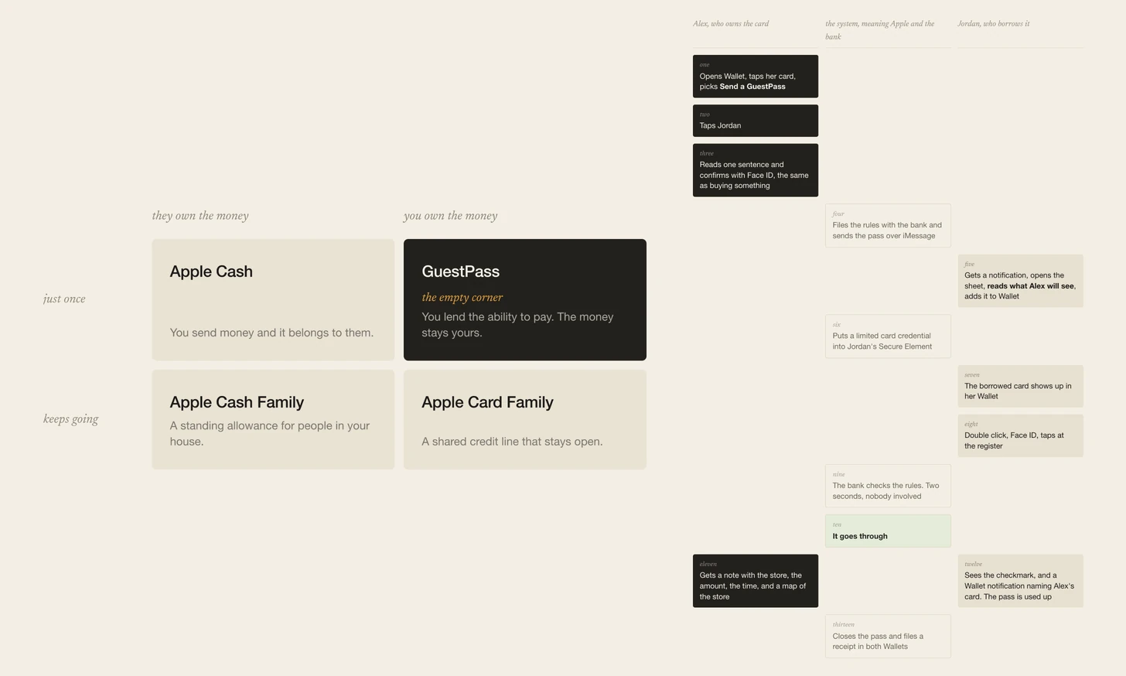1126x676 pixels.
Task: Click step two "Taps Jordan" card
Action: tap(756, 121)
